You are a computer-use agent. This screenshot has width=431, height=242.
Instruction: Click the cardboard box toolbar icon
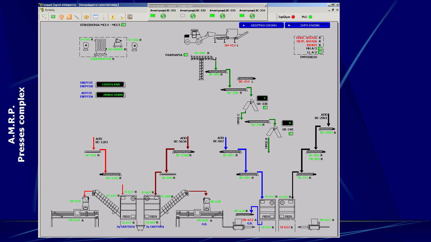(87, 17)
